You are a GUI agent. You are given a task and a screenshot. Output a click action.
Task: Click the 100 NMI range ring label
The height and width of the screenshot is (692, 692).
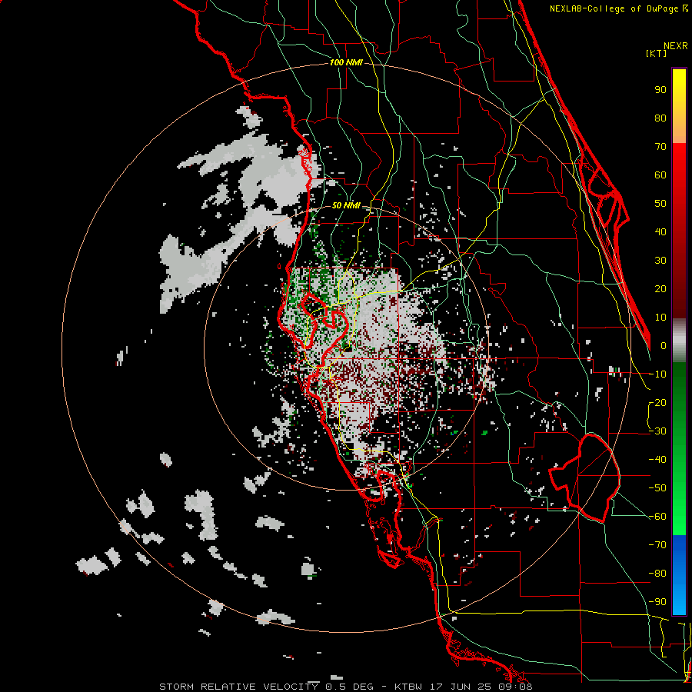click(x=346, y=62)
